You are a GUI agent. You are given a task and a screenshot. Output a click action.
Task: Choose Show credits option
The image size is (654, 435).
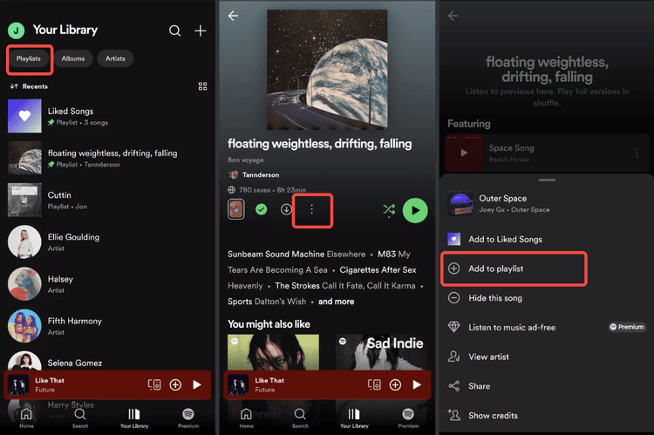pos(547,416)
